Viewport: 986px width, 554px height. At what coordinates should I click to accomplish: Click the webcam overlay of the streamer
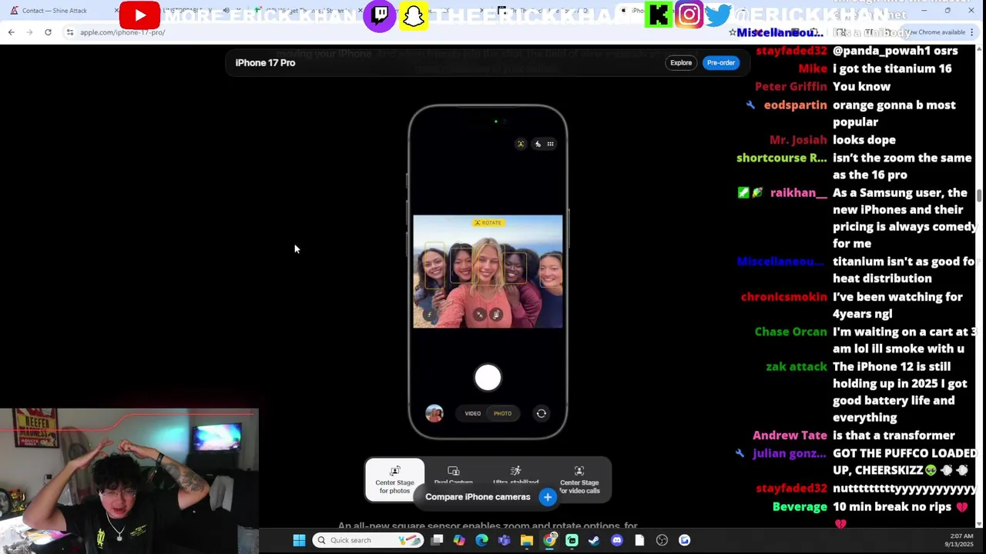pyautogui.click(x=129, y=481)
